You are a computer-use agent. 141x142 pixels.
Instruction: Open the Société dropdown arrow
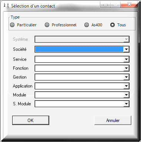coord(126,49)
